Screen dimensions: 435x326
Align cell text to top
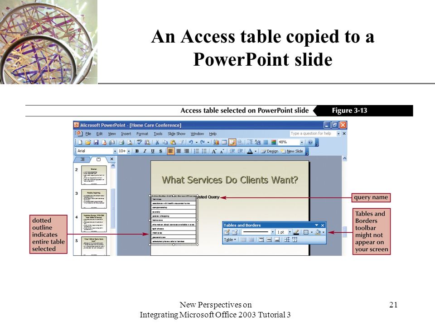261,240
